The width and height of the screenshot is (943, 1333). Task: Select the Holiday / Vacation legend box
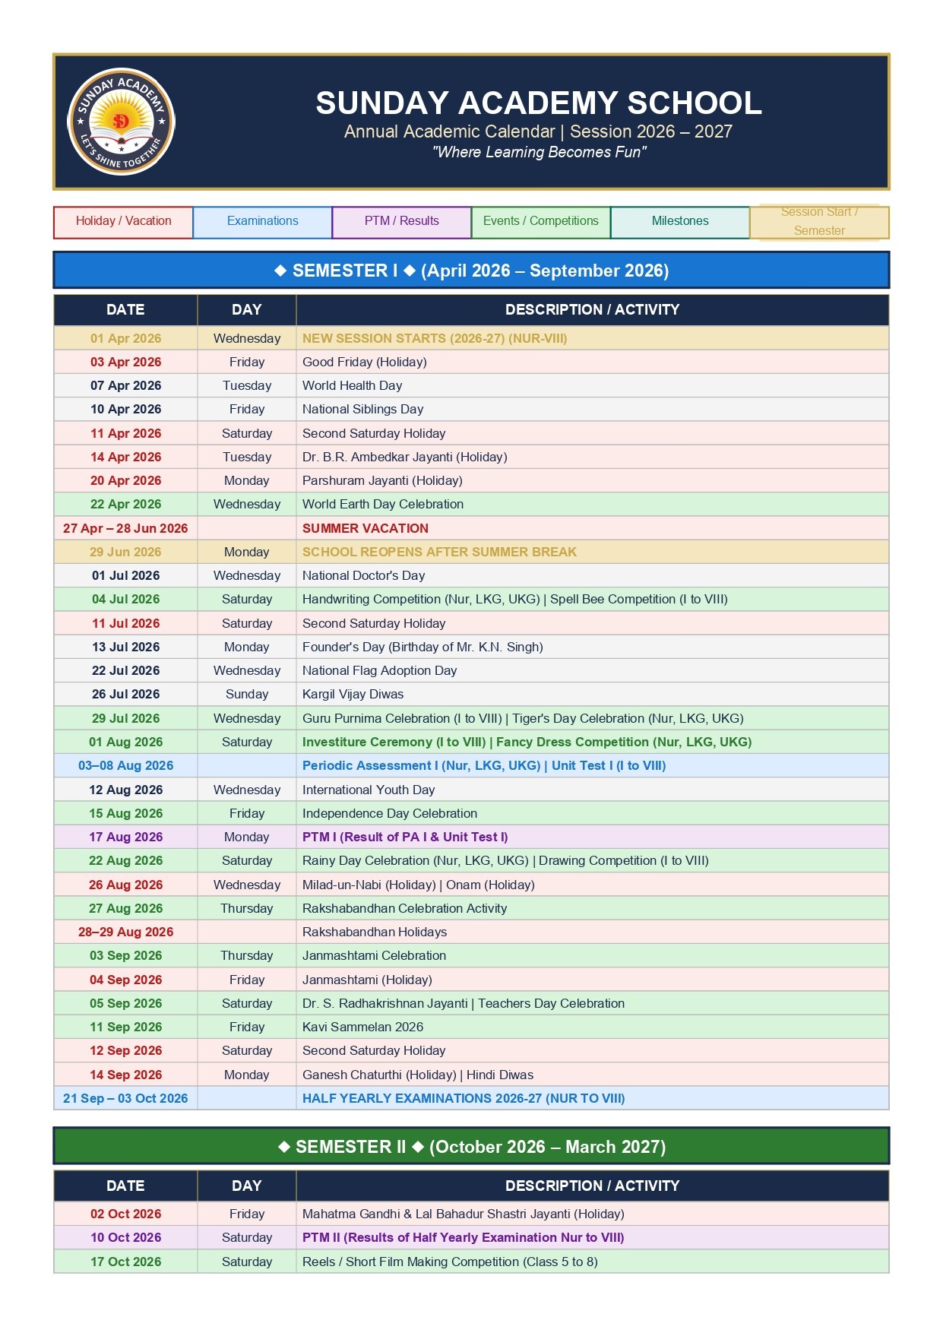click(123, 222)
